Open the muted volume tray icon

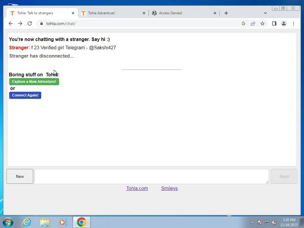click(x=274, y=222)
